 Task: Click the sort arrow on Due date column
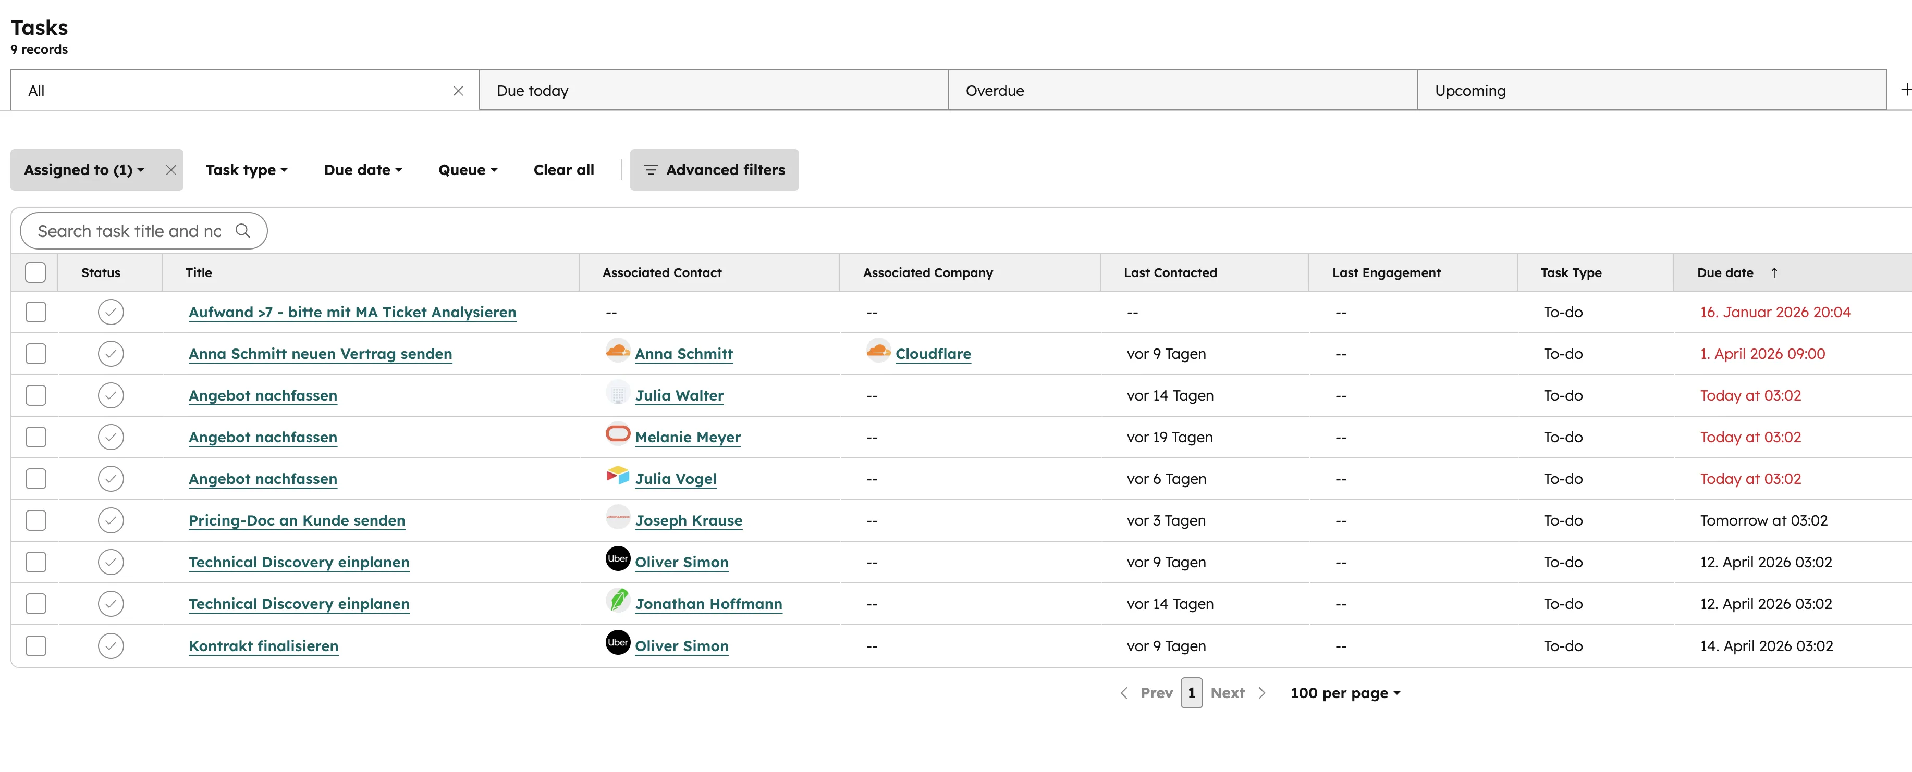click(x=1775, y=272)
